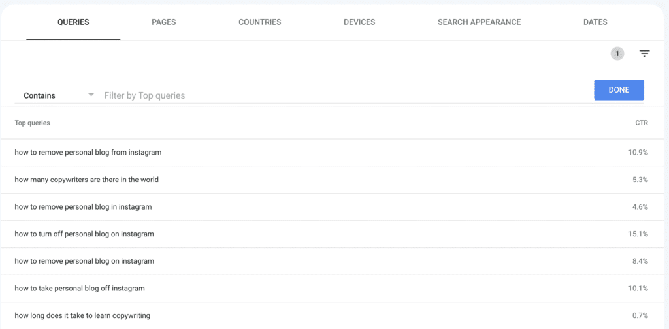Switch to the Countries tab

click(259, 22)
